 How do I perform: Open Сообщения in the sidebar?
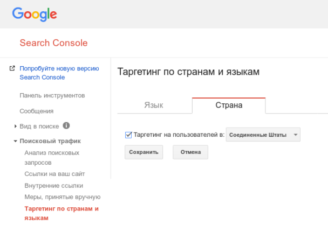coord(36,111)
